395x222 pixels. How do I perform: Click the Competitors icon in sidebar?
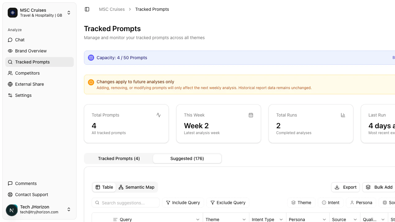pyautogui.click(x=11, y=73)
